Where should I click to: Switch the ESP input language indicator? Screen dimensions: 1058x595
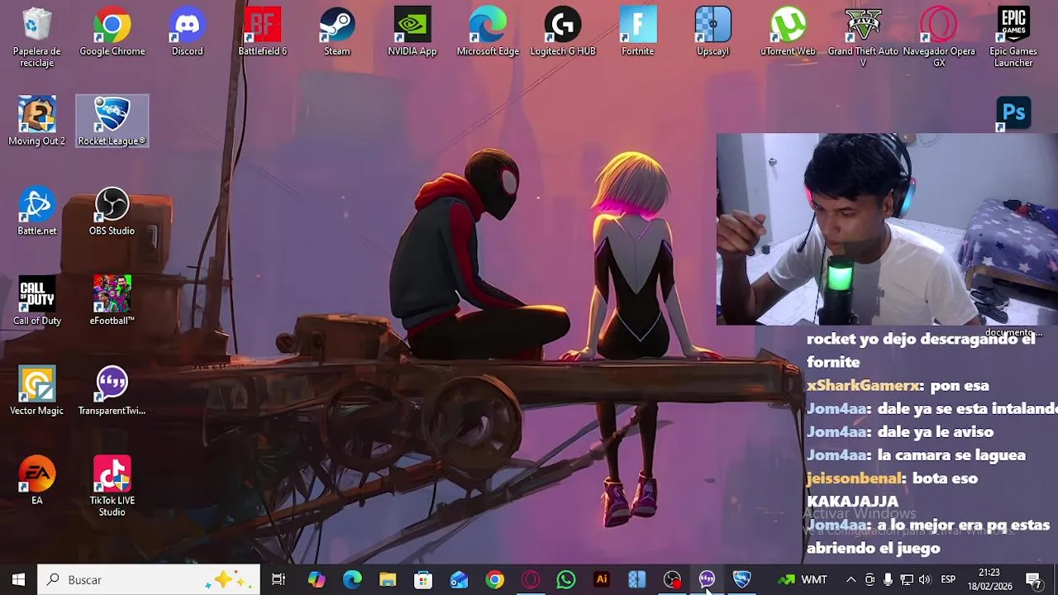click(948, 579)
